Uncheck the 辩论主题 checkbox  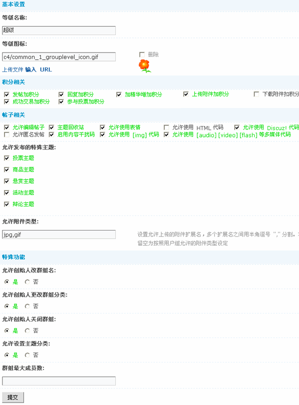click(x=6, y=204)
